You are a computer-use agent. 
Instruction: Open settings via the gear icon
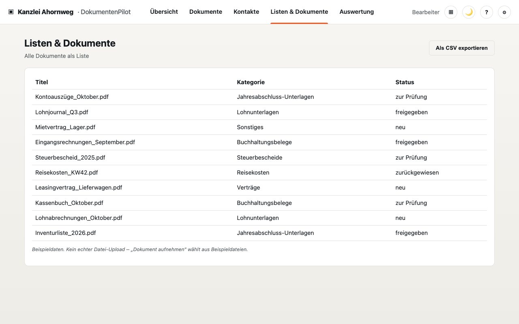[x=504, y=12]
